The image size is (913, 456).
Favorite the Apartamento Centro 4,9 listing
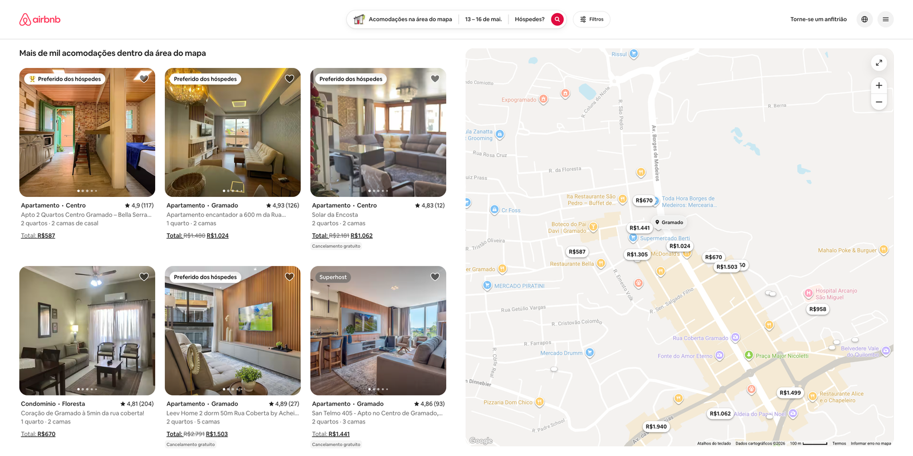144,79
